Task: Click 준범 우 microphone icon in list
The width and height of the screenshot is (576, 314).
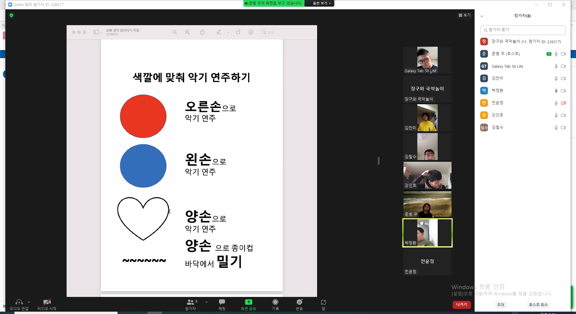Action: point(556,54)
